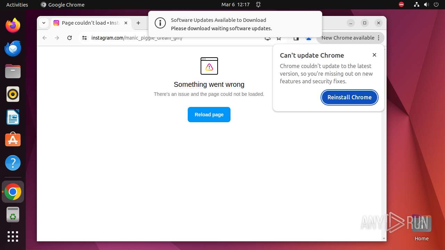Click the page scrollbar down arrow
The image size is (445, 250).
(384, 239)
